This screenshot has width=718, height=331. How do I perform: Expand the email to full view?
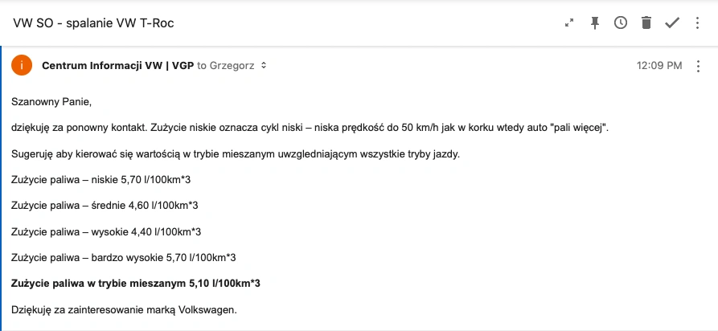coord(569,22)
